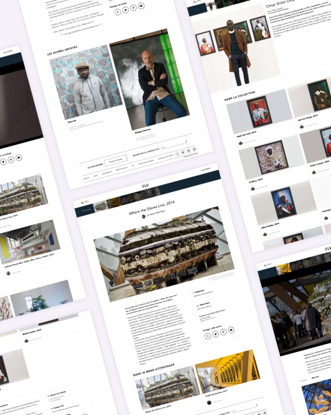Open Inside the horizon yellow thumbnail
Image resolution: width=331 pixels, height=415 pixels.
[228, 371]
